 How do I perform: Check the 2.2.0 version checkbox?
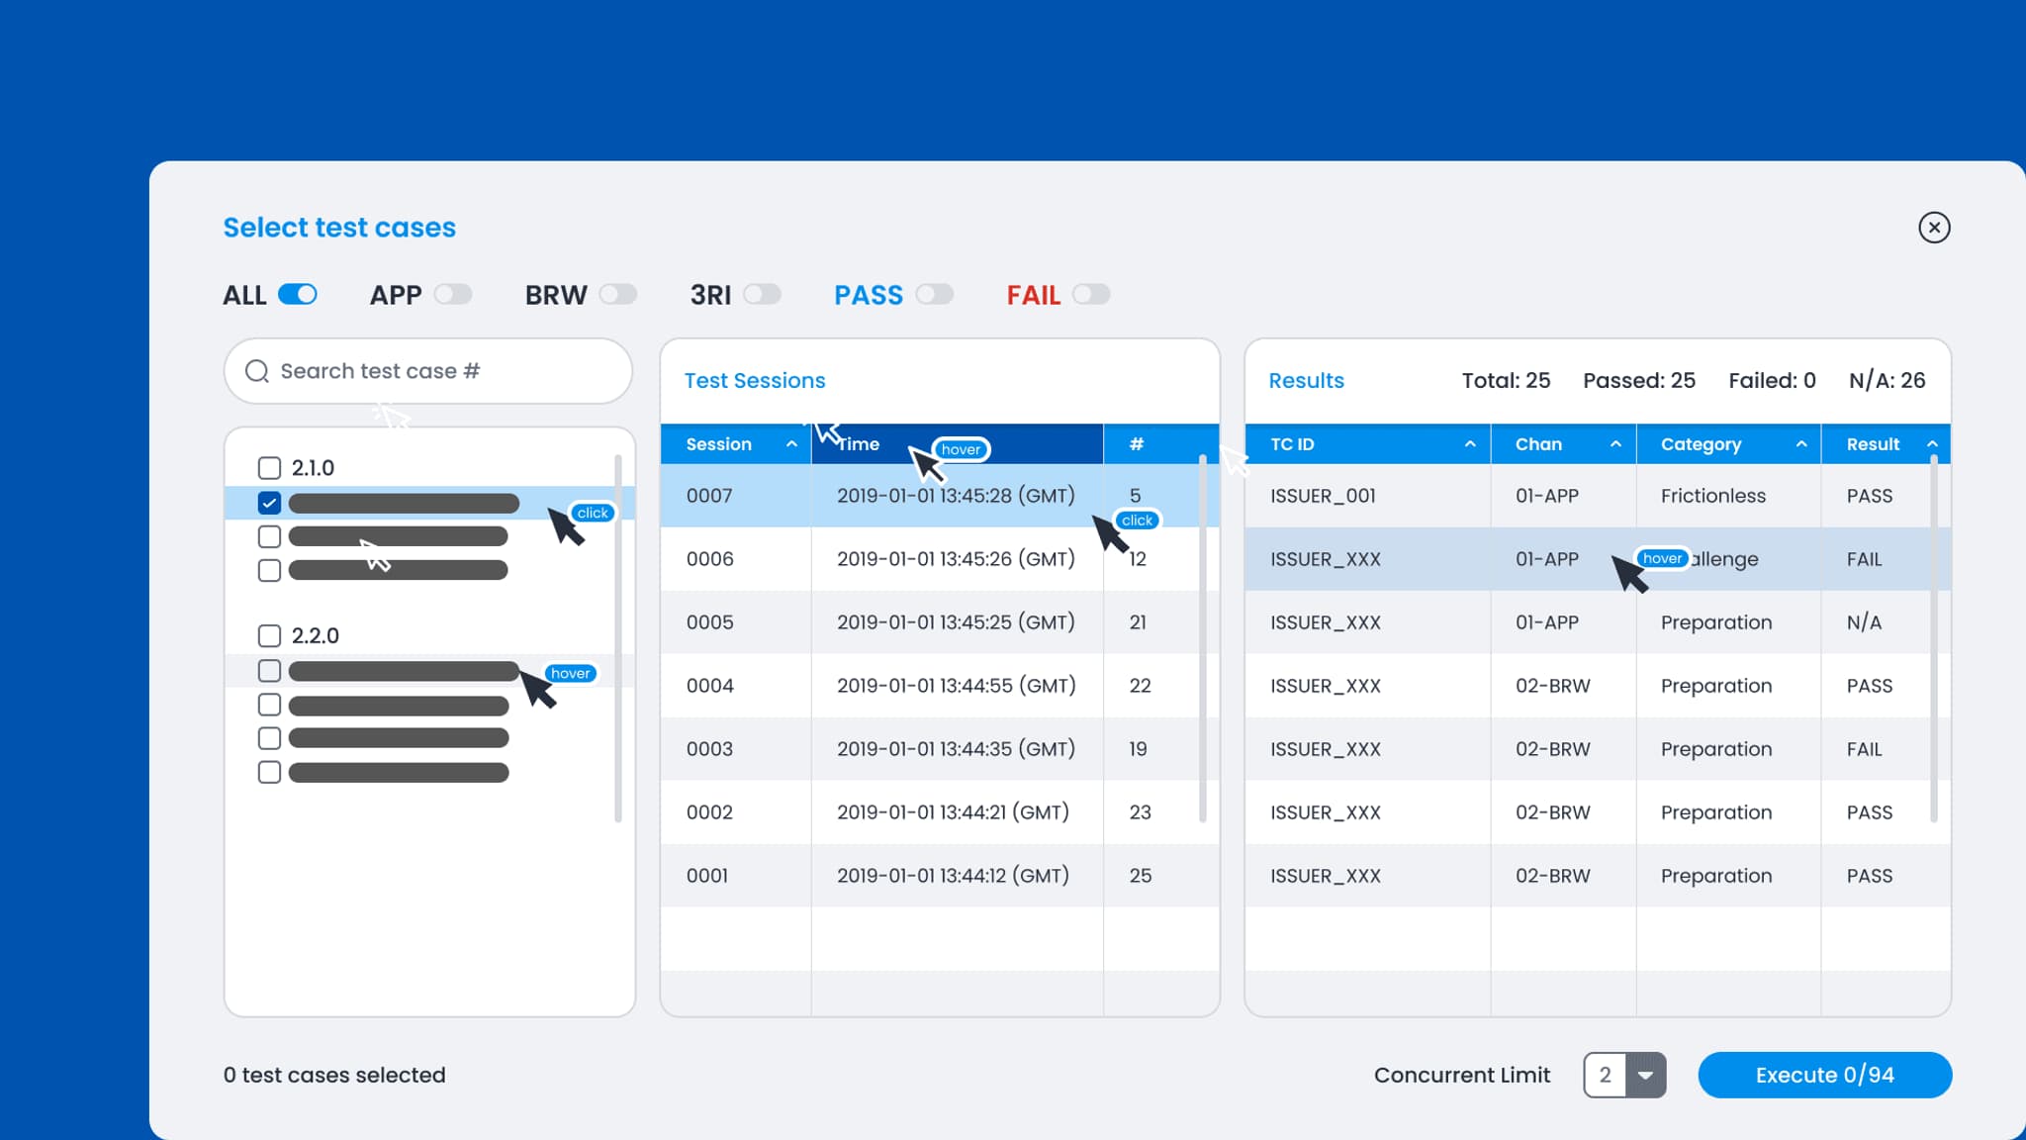269,635
